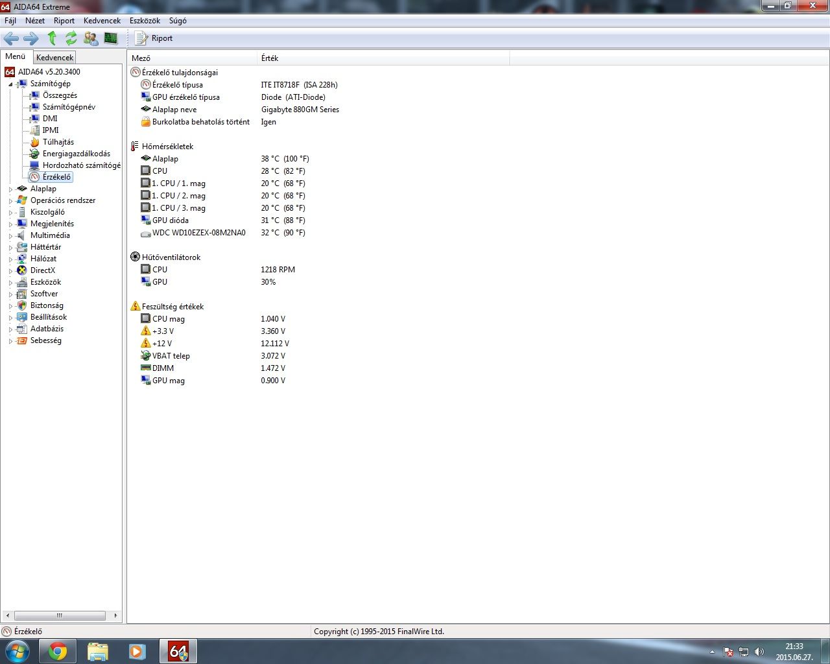830x664 pixels.
Task: Click the Hőmérsékletek thermometer icon
Action: pos(135,147)
